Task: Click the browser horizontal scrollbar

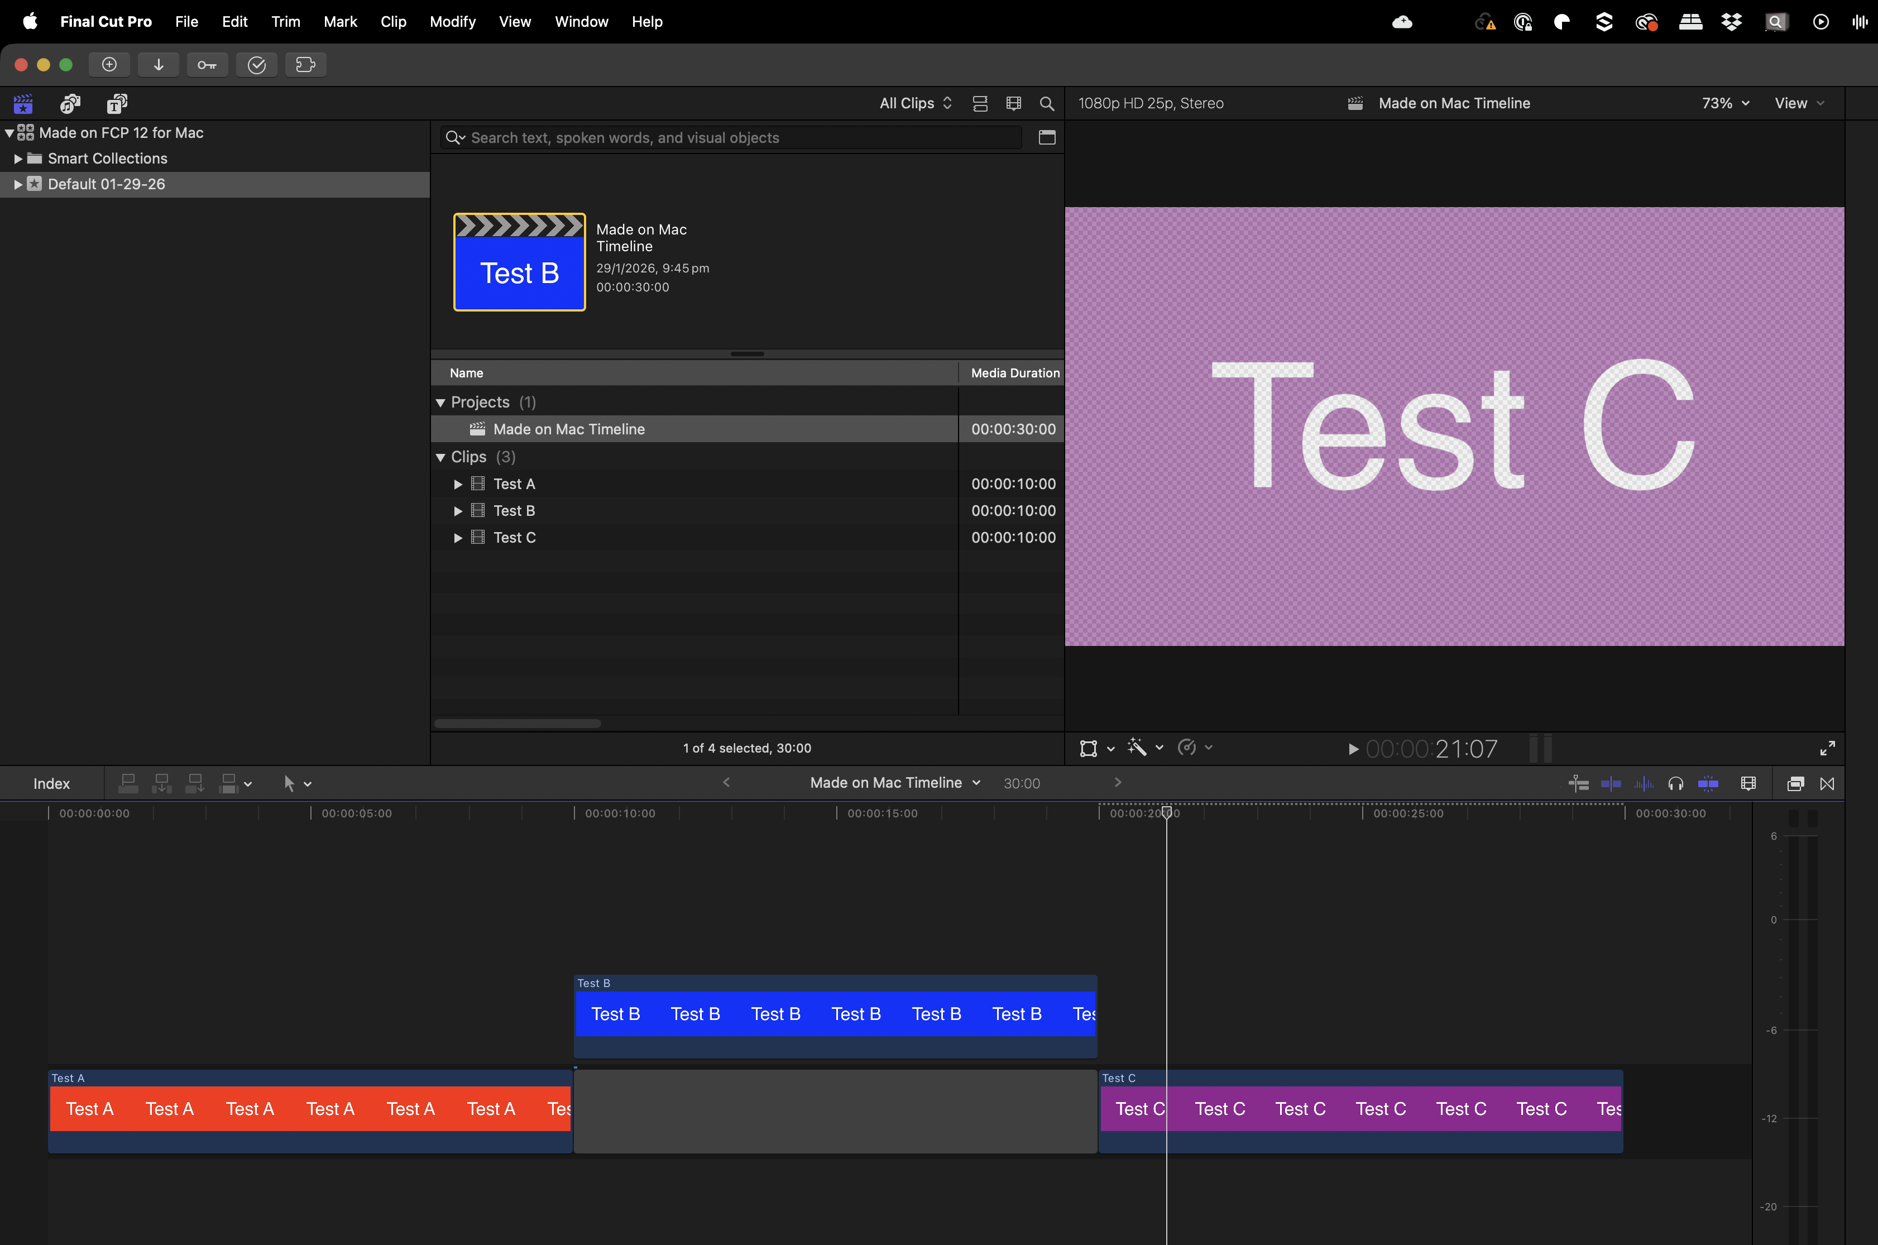Action: point(518,724)
